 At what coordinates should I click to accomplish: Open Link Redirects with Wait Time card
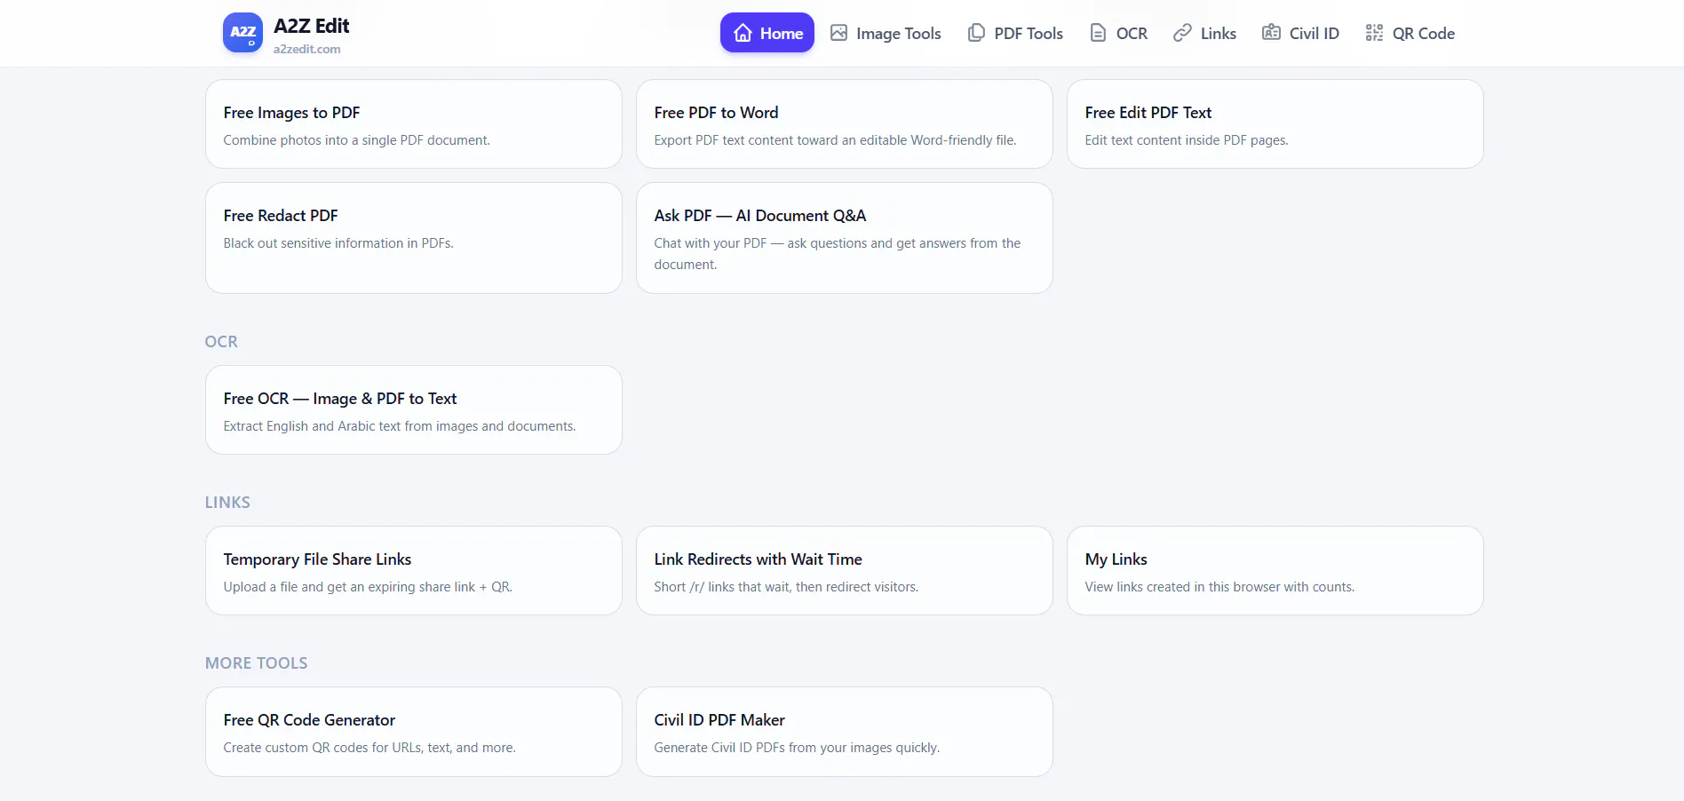point(845,571)
